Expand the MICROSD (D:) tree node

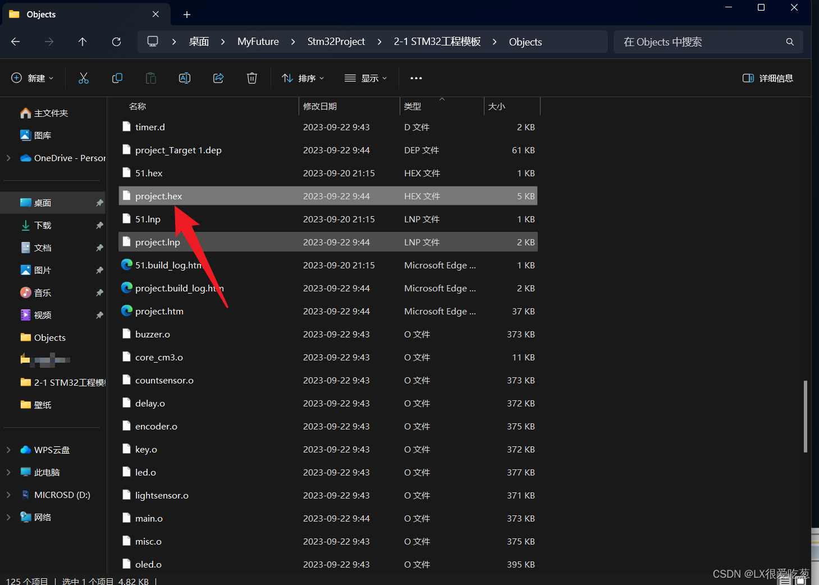pyautogui.click(x=8, y=495)
